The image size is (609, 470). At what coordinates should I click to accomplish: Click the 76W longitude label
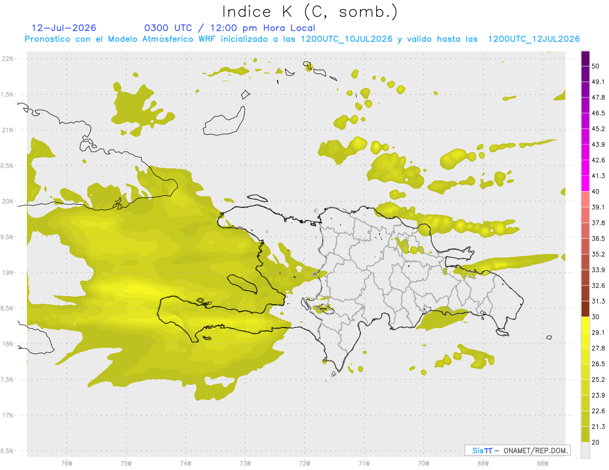tap(66, 463)
